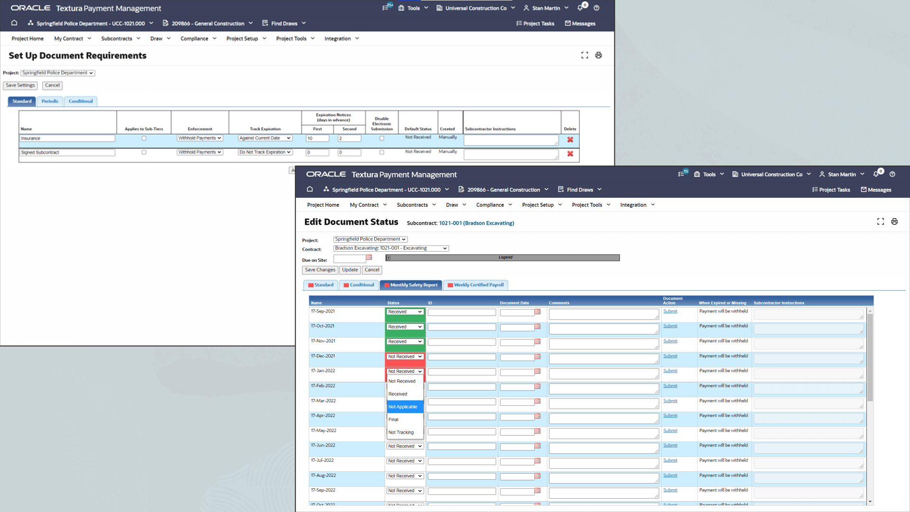
Task: Click notification bell in Edit Document Status window
Action: pyautogui.click(x=876, y=174)
